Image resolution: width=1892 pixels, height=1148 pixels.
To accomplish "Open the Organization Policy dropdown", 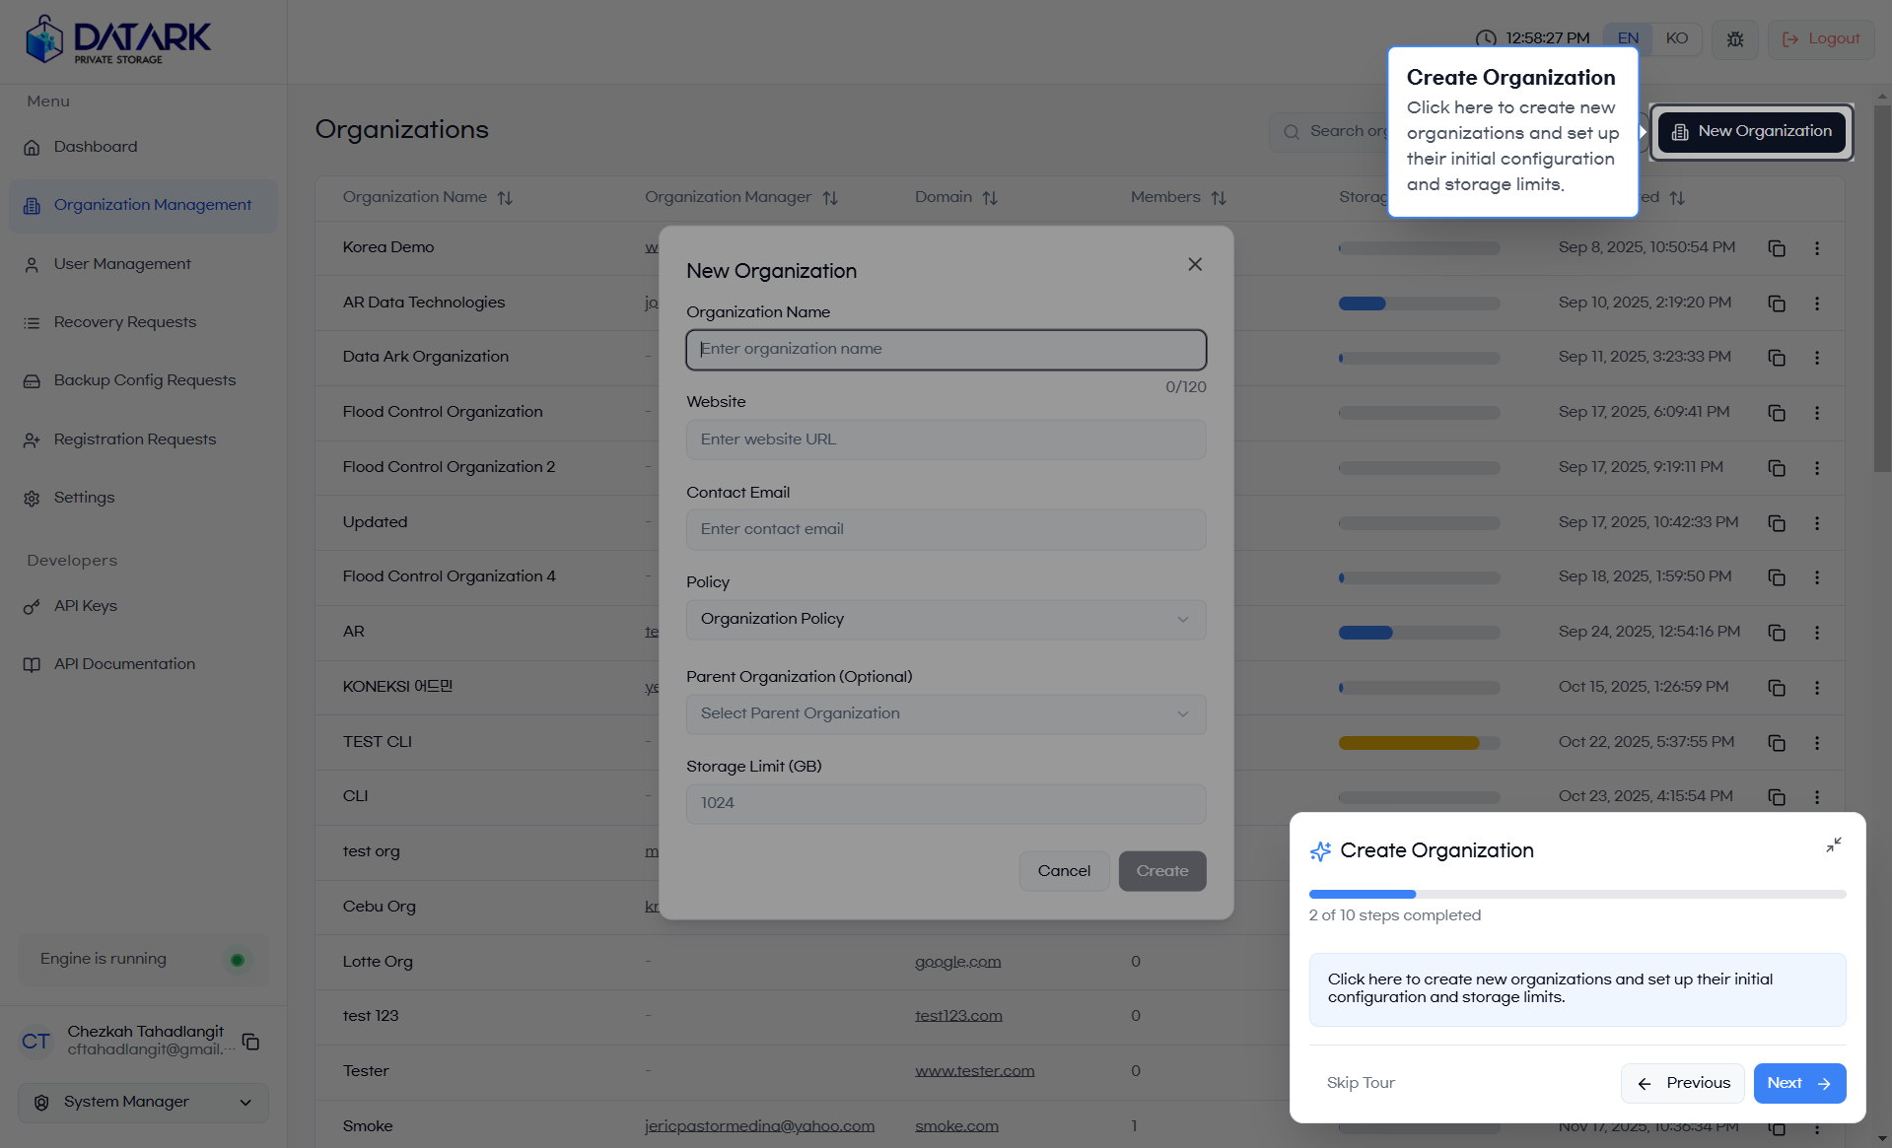I will click(945, 619).
